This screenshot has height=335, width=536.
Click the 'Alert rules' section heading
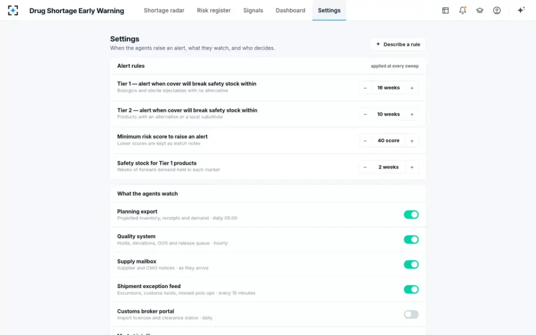pos(131,66)
